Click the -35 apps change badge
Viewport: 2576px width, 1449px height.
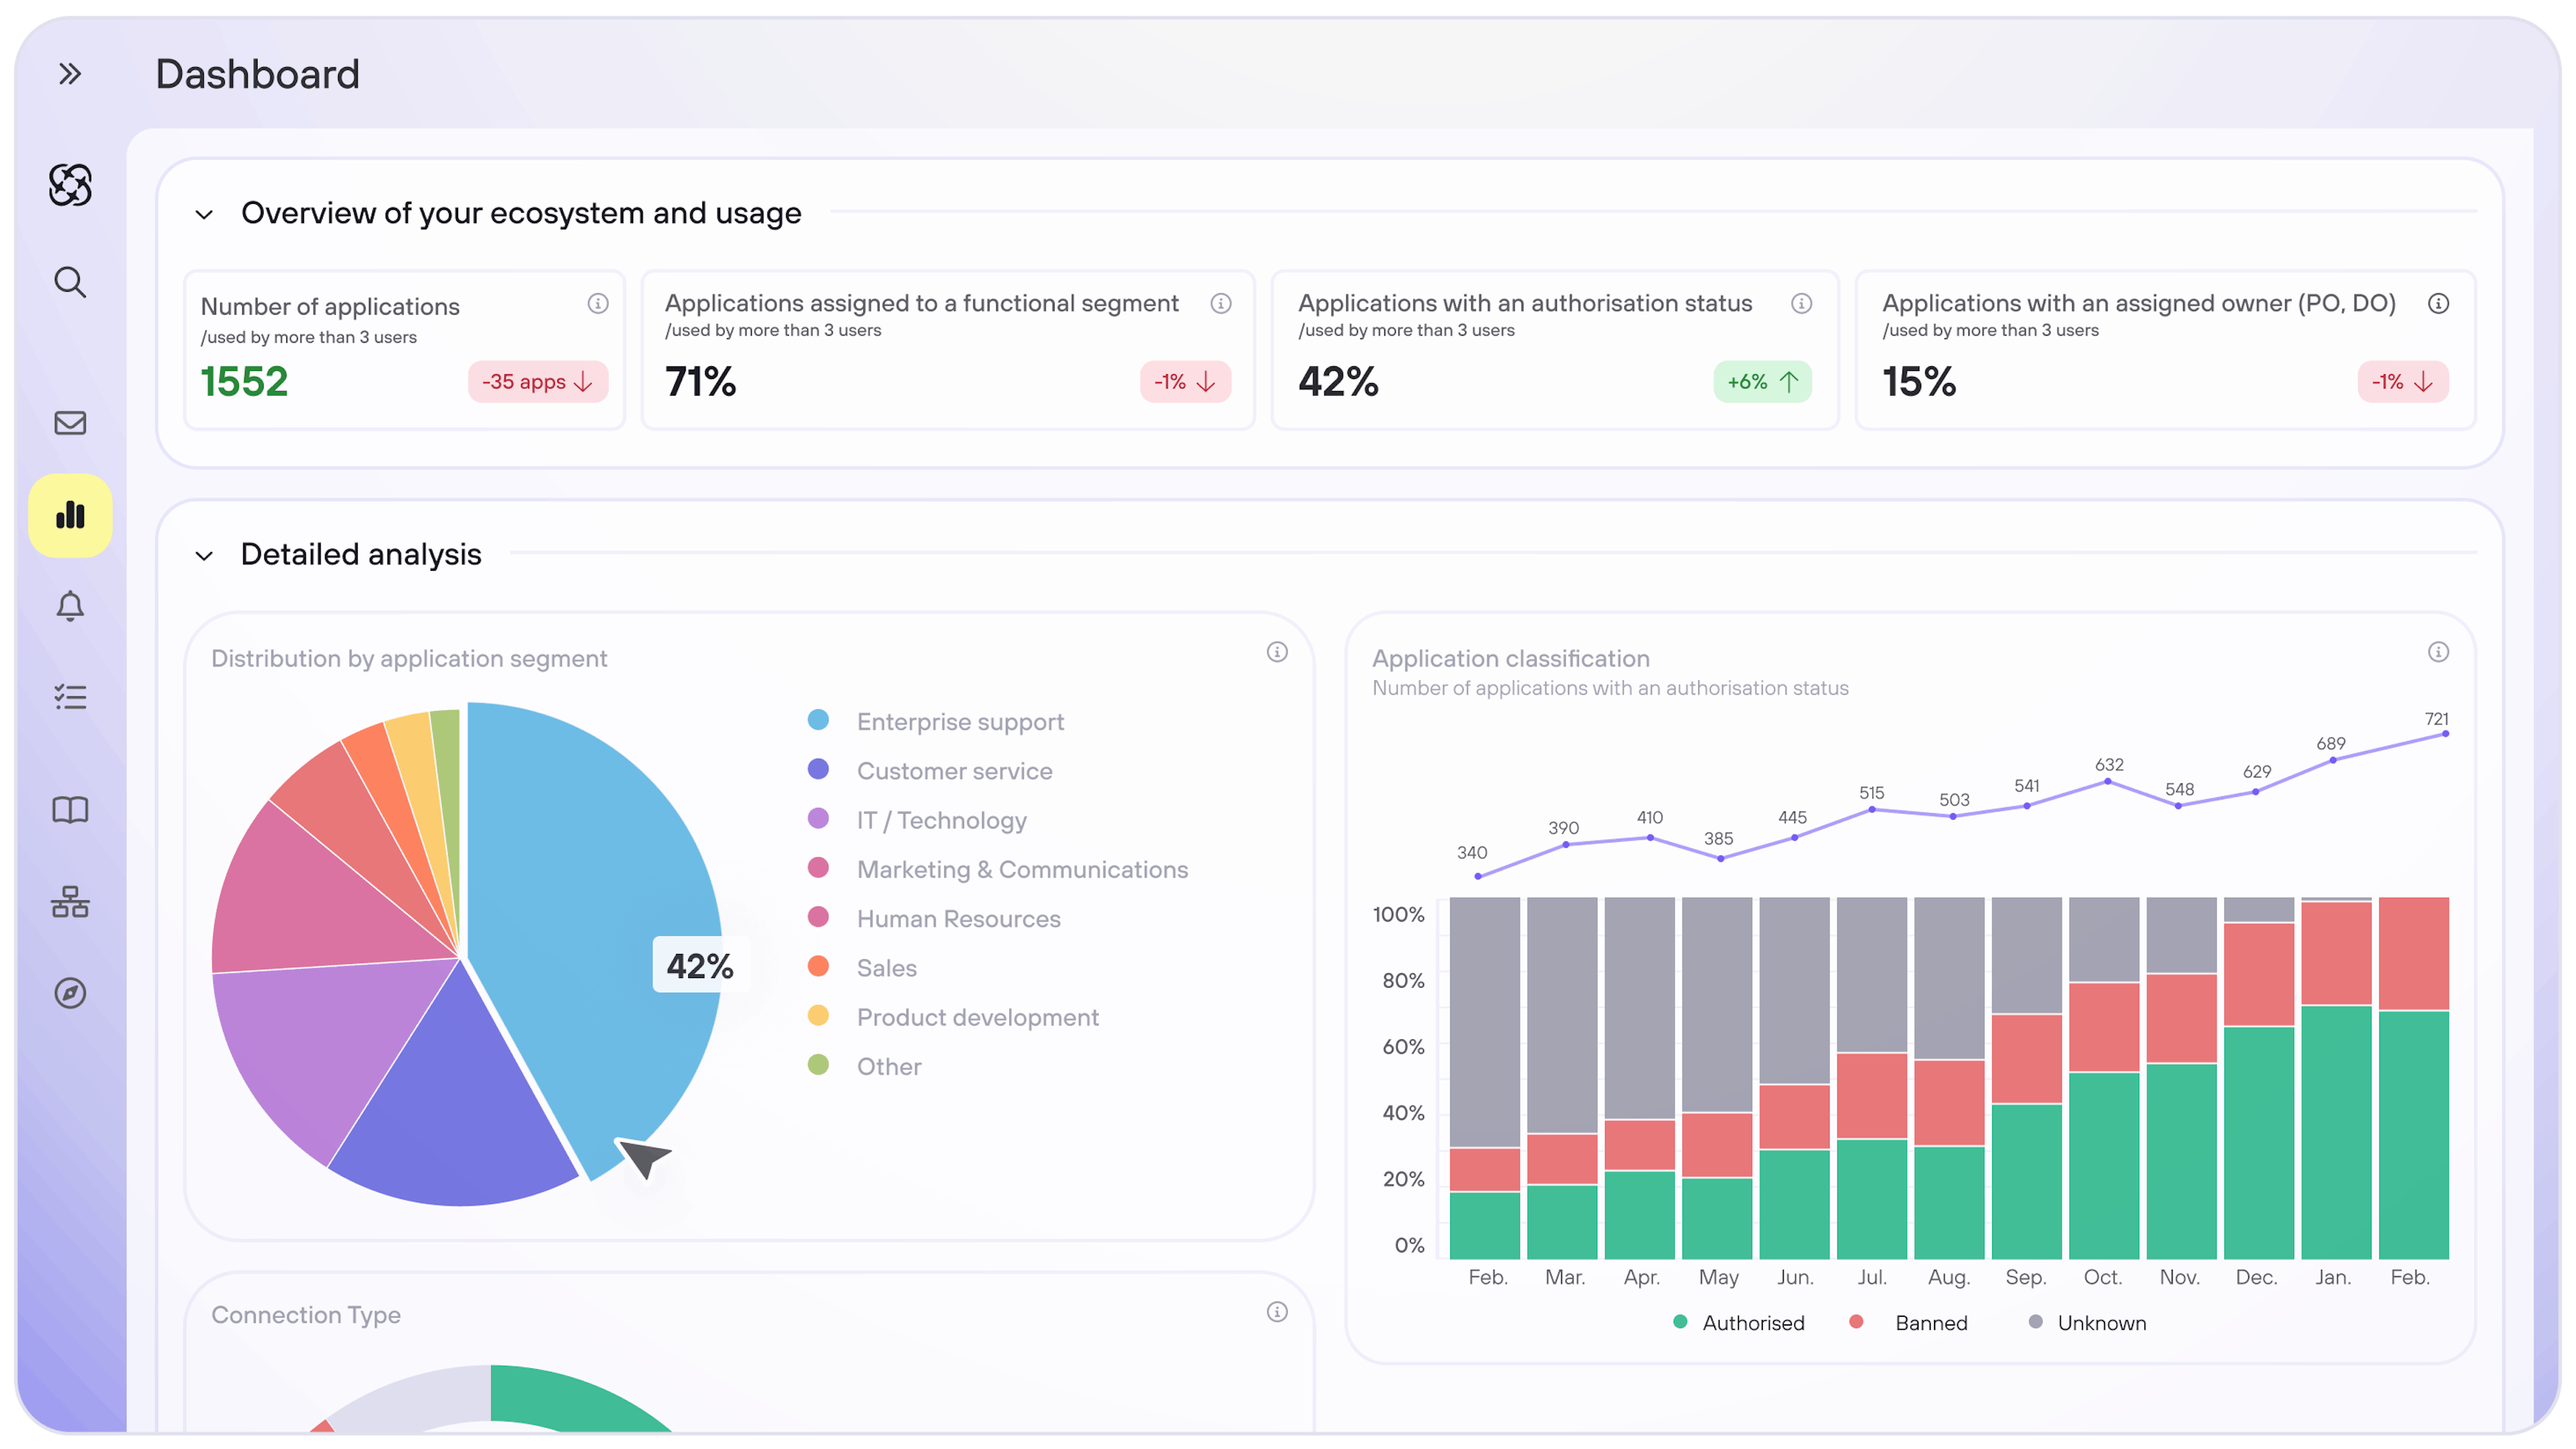538,382
